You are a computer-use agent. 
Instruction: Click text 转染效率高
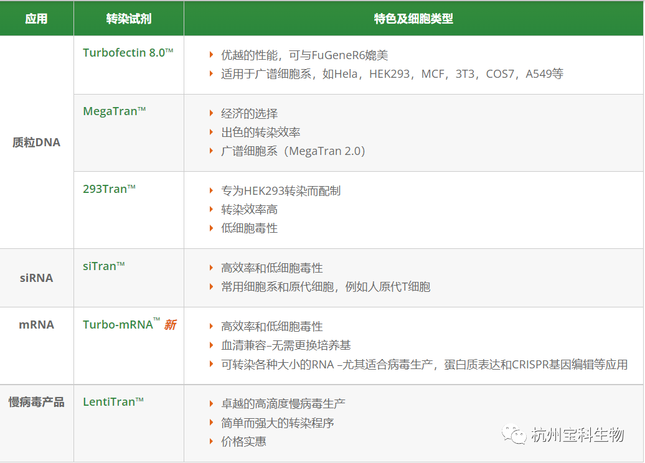click(249, 210)
